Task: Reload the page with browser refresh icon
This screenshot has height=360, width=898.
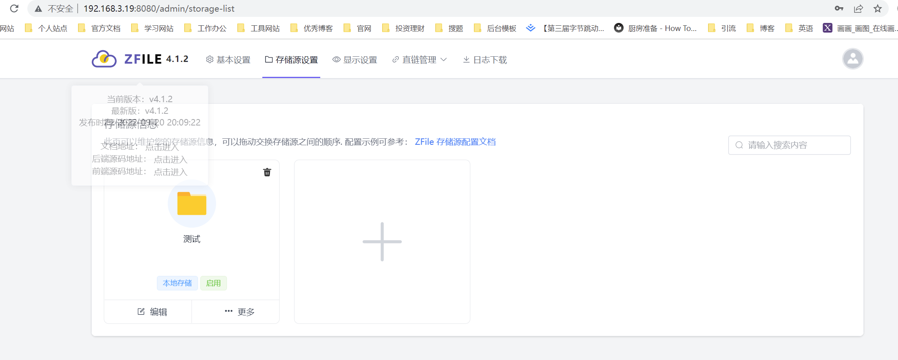Action: (14, 8)
